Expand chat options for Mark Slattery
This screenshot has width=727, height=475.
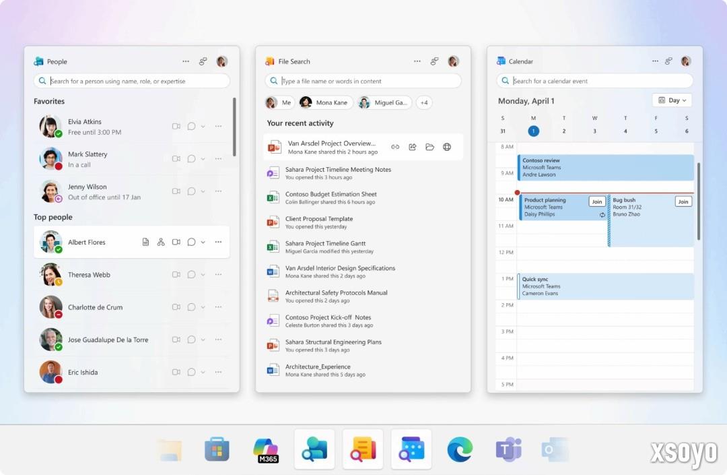coord(203,158)
